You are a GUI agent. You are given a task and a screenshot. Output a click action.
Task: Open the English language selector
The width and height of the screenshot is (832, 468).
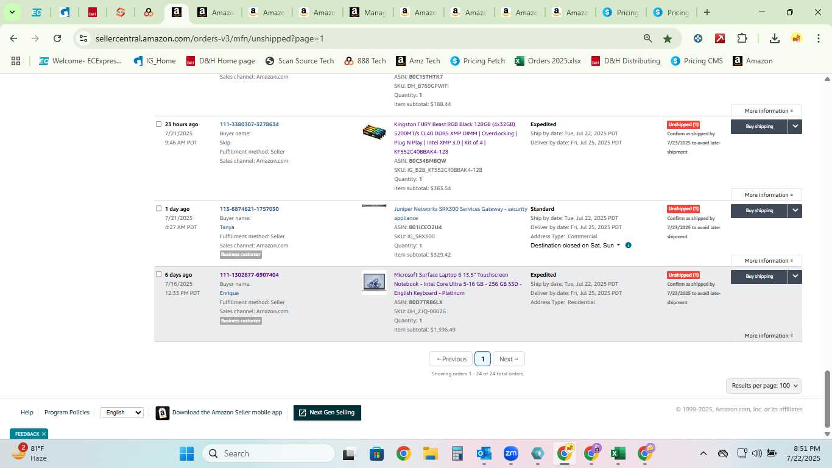coord(122,413)
